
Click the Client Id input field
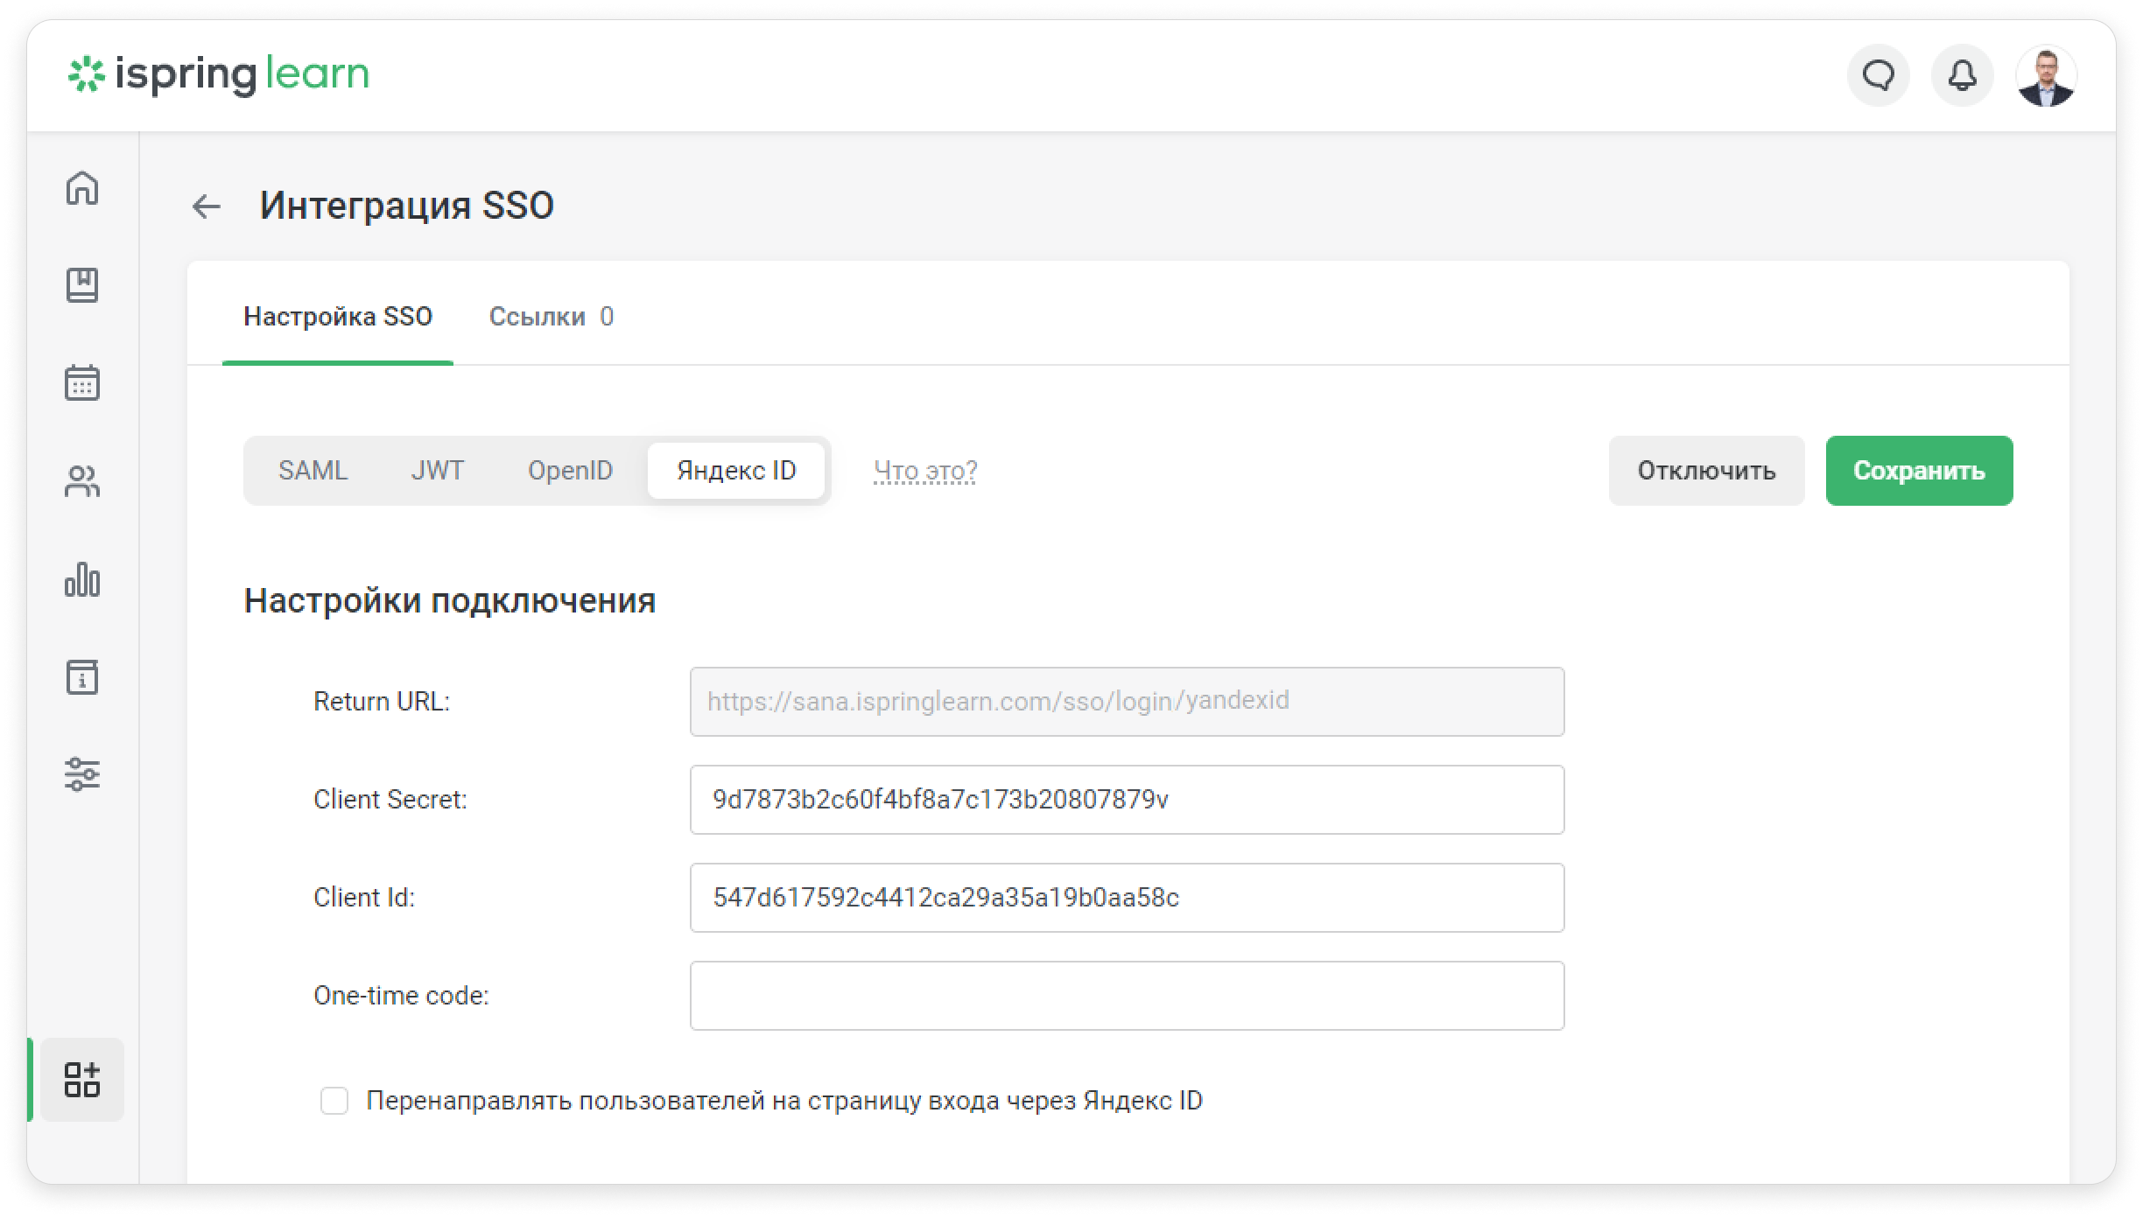1127,898
